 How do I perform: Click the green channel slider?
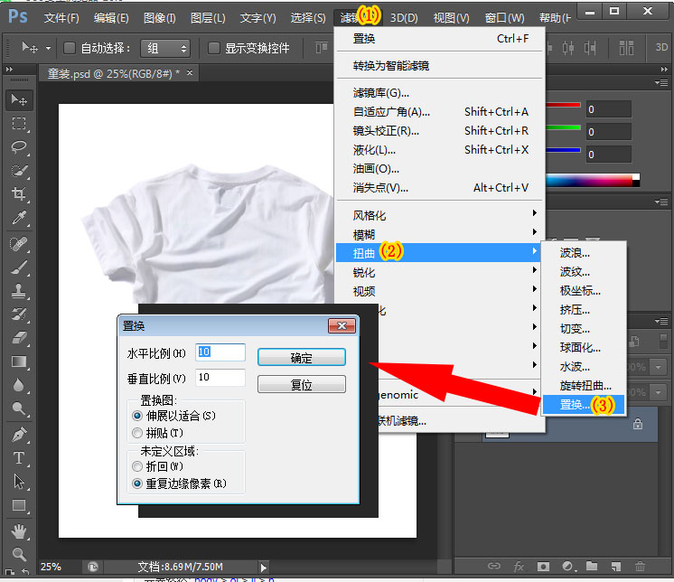563,127
